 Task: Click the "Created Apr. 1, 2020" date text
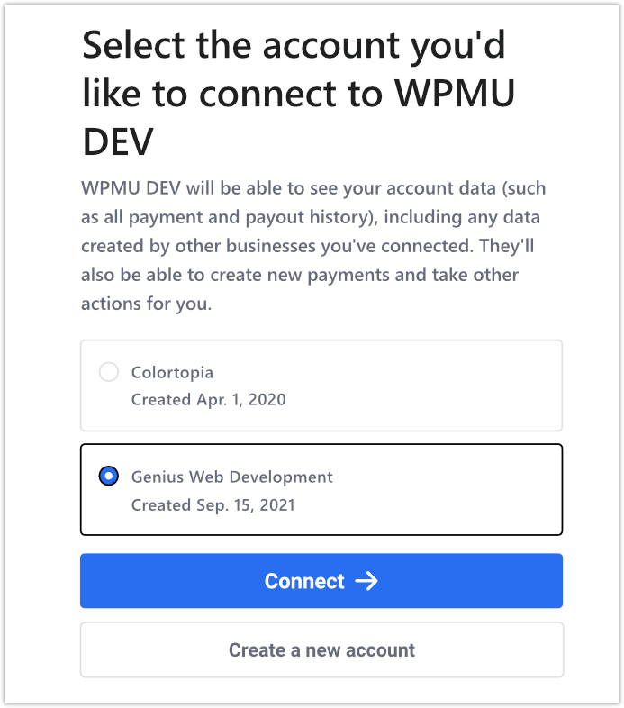tap(208, 399)
